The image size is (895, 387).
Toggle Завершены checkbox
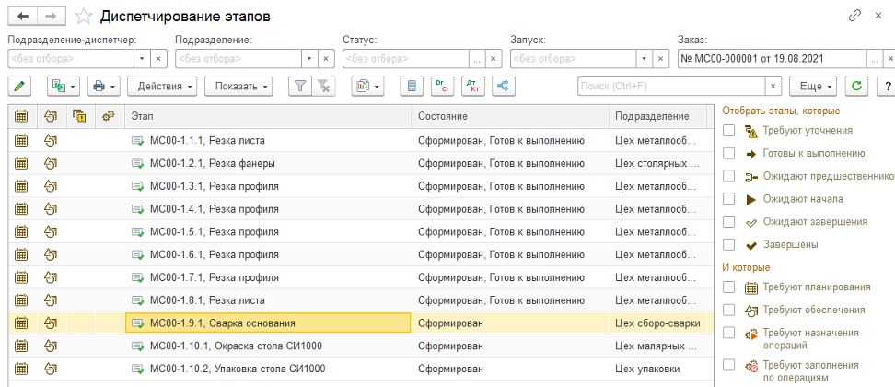(x=728, y=244)
